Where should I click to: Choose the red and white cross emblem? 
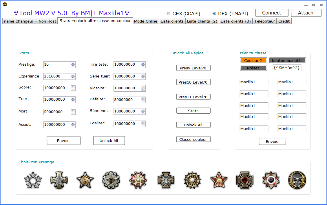coord(138,180)
